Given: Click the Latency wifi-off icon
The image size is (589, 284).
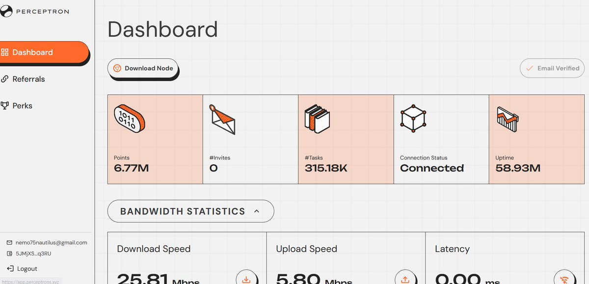Looking at the screenshot, I should point(564,279).
